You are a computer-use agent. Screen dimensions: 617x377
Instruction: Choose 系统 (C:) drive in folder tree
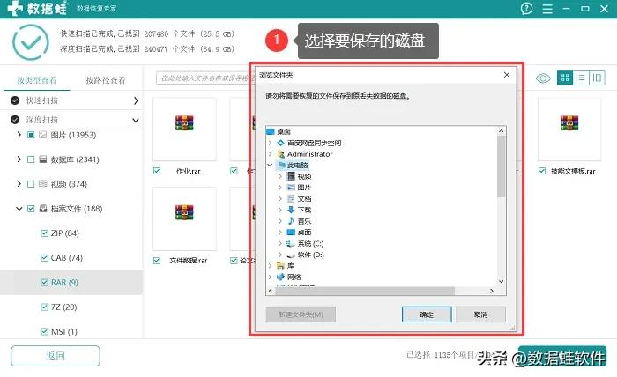pyautogui.click(x=292, y=242)
